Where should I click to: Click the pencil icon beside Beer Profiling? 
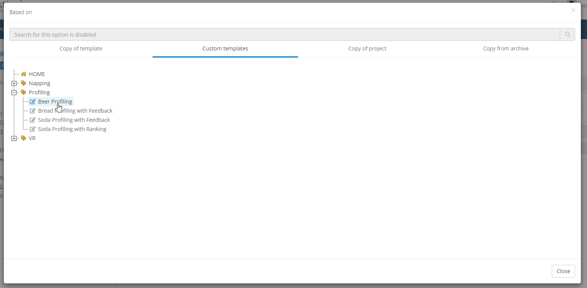tap(33, 101)
